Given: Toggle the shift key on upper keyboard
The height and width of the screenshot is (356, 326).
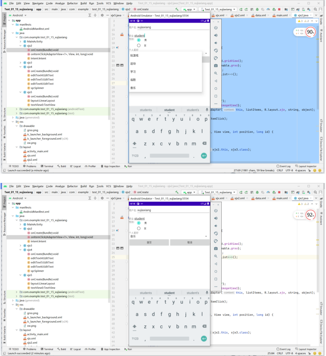Looking at the screenshot, I should 134,144.
